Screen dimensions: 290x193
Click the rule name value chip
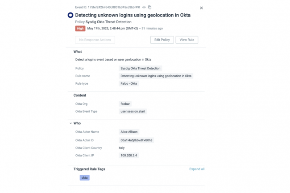(156, 76)
